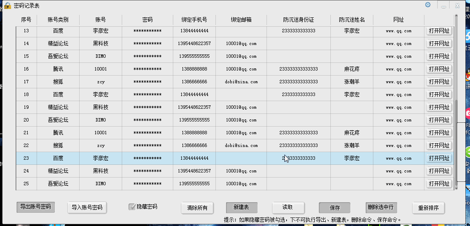This screenshot has height=226, width=470.
Task: Click dobi@sina.com in row 22
Action: [241, 146]
